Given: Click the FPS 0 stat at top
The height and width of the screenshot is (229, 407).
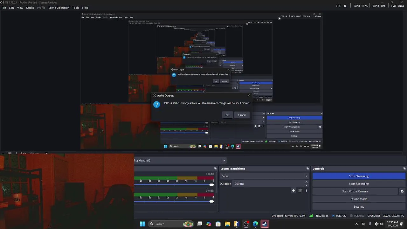Looking at the screenshot, I should click(341, 6).
